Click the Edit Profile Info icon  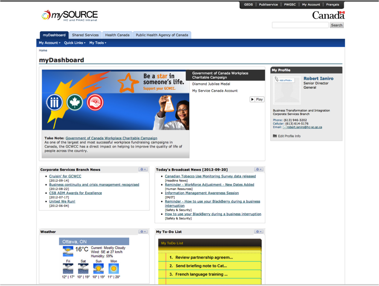(x=275, y=136)
